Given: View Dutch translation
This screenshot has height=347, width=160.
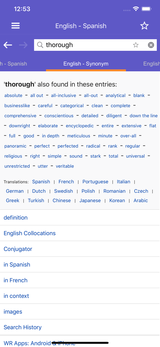Looking at the screenshot, I should [x=39, y=191].
